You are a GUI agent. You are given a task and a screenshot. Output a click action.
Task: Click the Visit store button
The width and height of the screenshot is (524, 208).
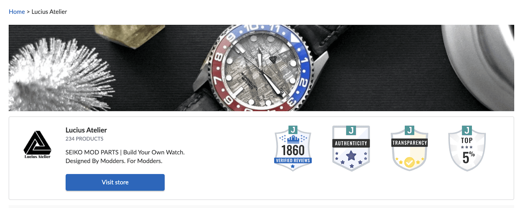click(x=115, y=182)
